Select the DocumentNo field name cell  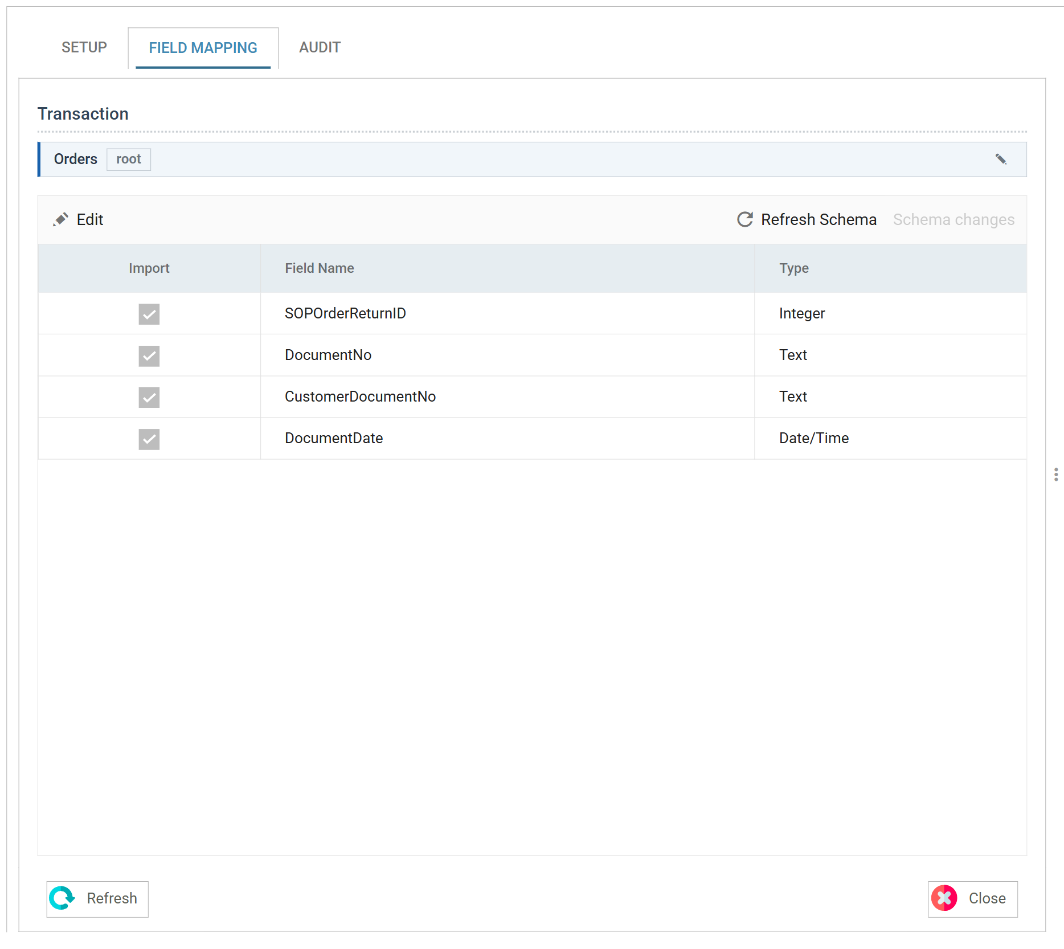(x=508, y=355)
